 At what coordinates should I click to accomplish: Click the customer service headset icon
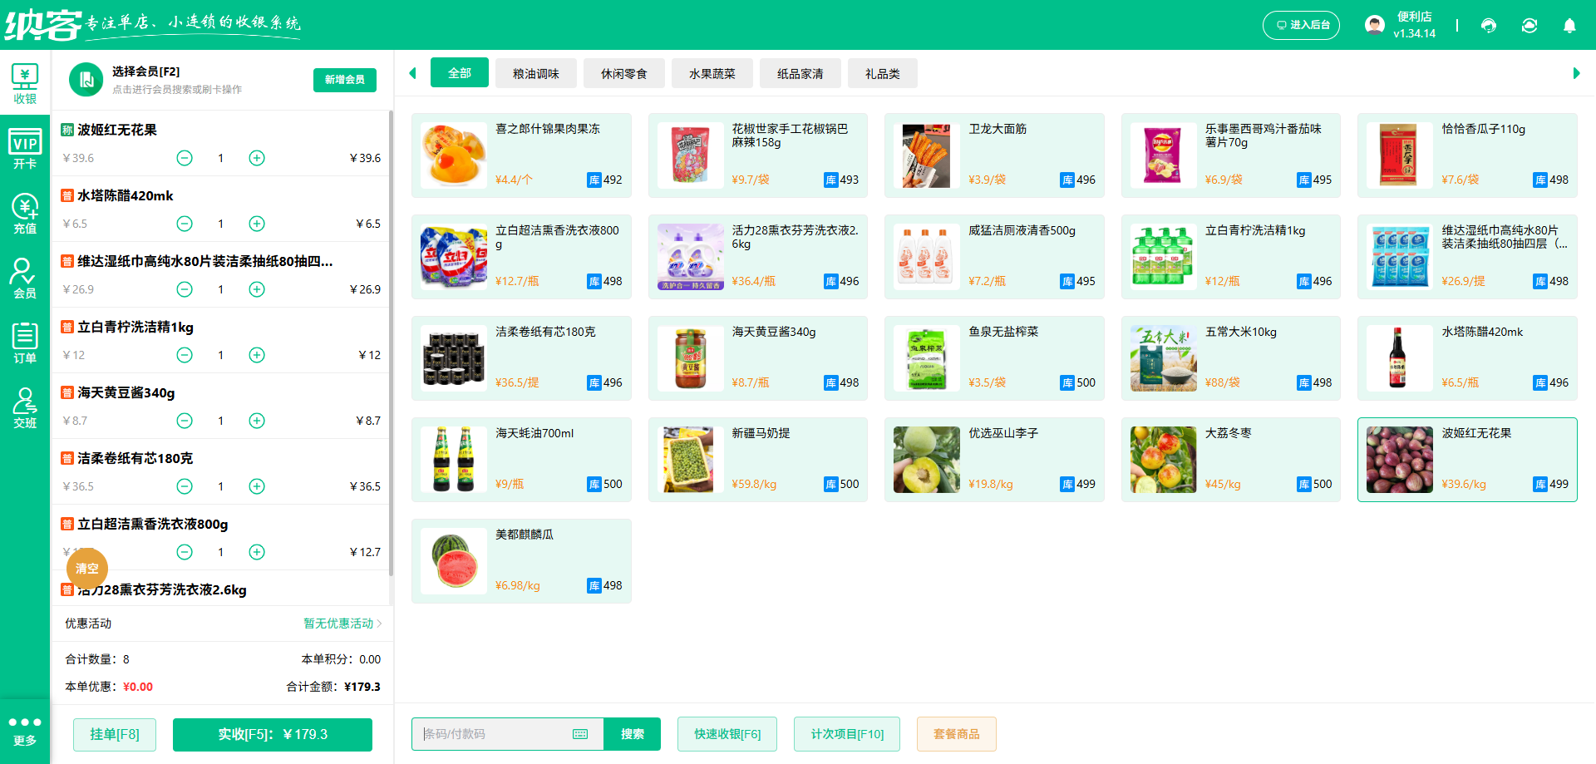click(x=1489, y=25)
